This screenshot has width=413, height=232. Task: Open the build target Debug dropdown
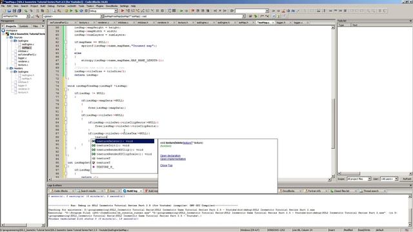tap(116, 11)
